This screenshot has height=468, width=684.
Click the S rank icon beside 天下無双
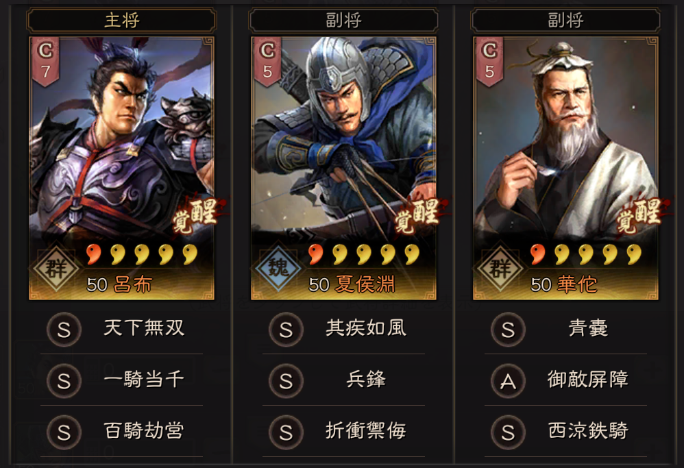coord(64,330)
